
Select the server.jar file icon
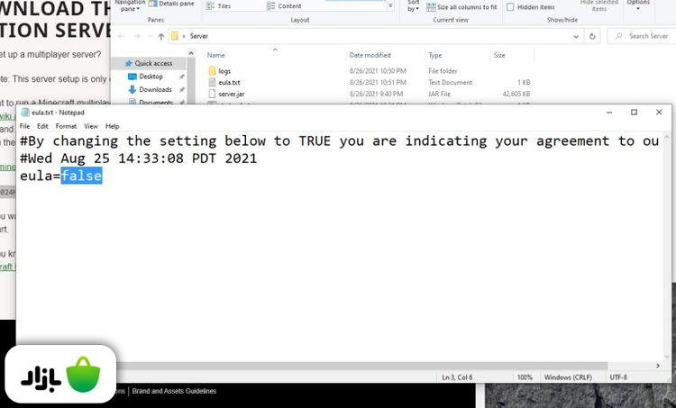pyautogui.click(x=212, y=94)
